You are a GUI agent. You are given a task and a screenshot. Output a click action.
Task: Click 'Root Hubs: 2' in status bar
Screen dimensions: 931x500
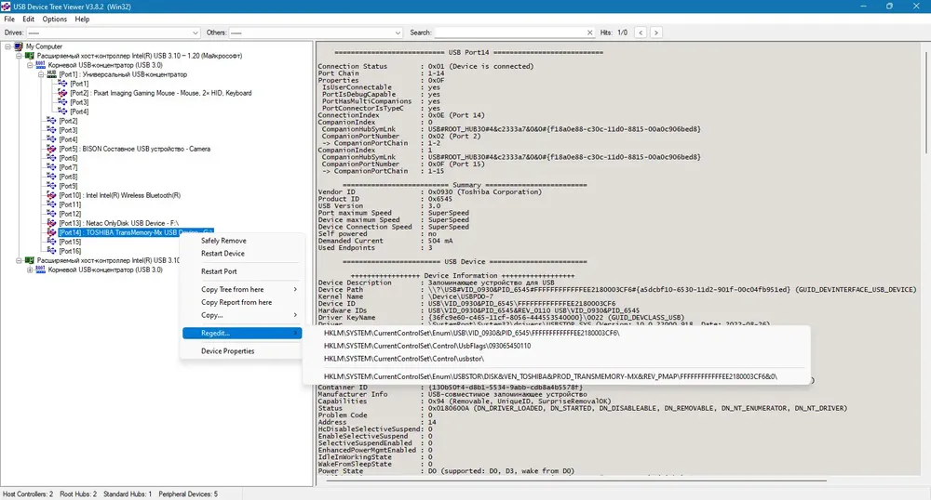[x=78, y=494]
